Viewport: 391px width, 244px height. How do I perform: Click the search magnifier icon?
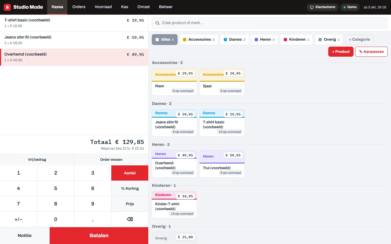tap(157, 23)
